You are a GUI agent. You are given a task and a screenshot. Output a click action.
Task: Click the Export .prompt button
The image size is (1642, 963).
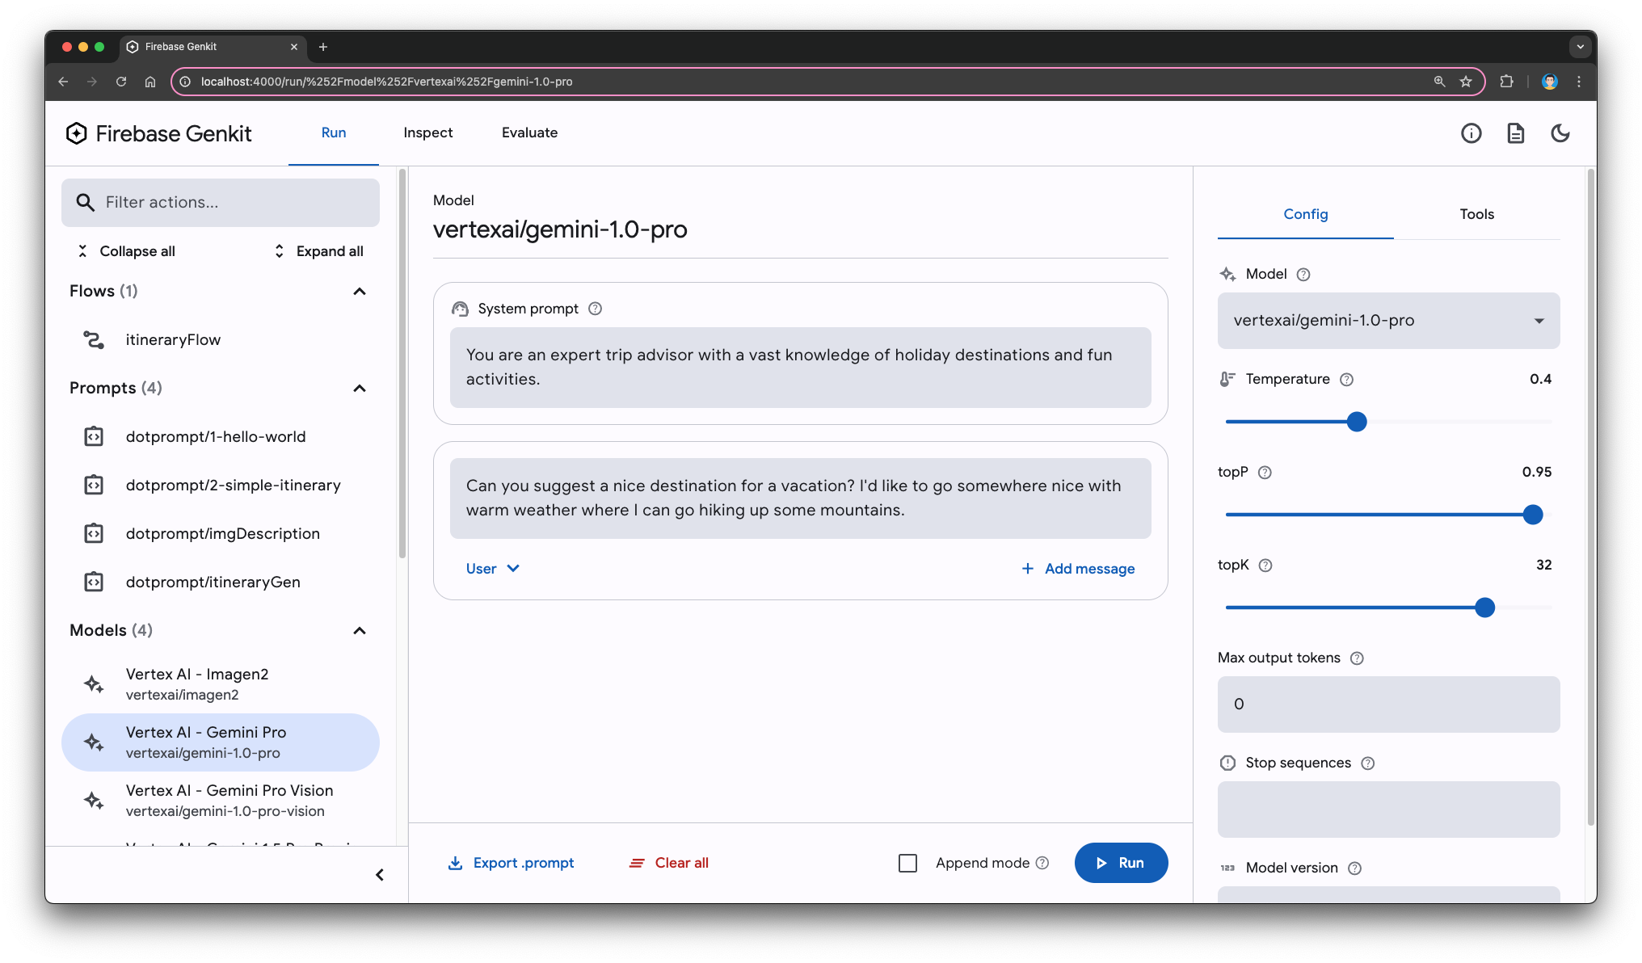(x=512, y=862)
